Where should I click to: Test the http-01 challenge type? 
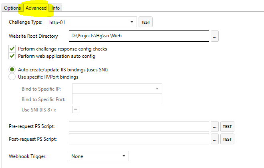pos(145,22)
